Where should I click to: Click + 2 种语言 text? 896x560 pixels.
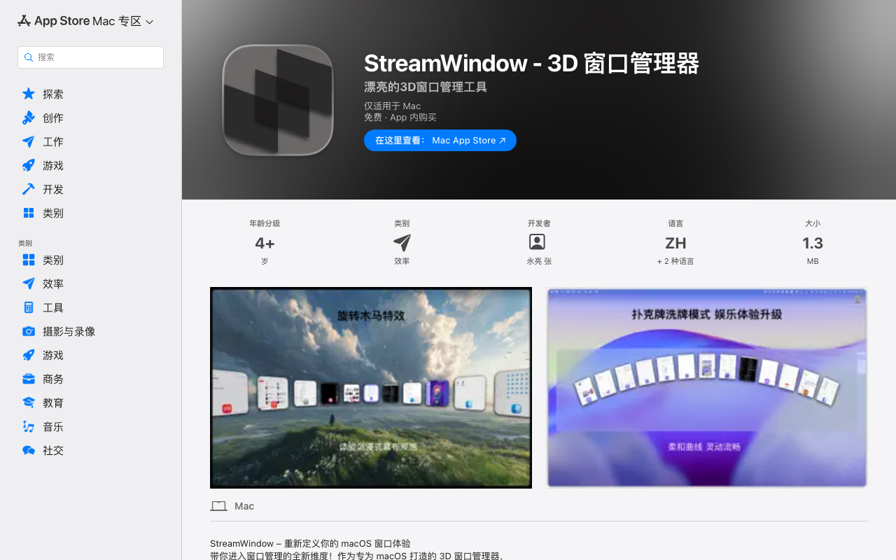pos(675,261)
